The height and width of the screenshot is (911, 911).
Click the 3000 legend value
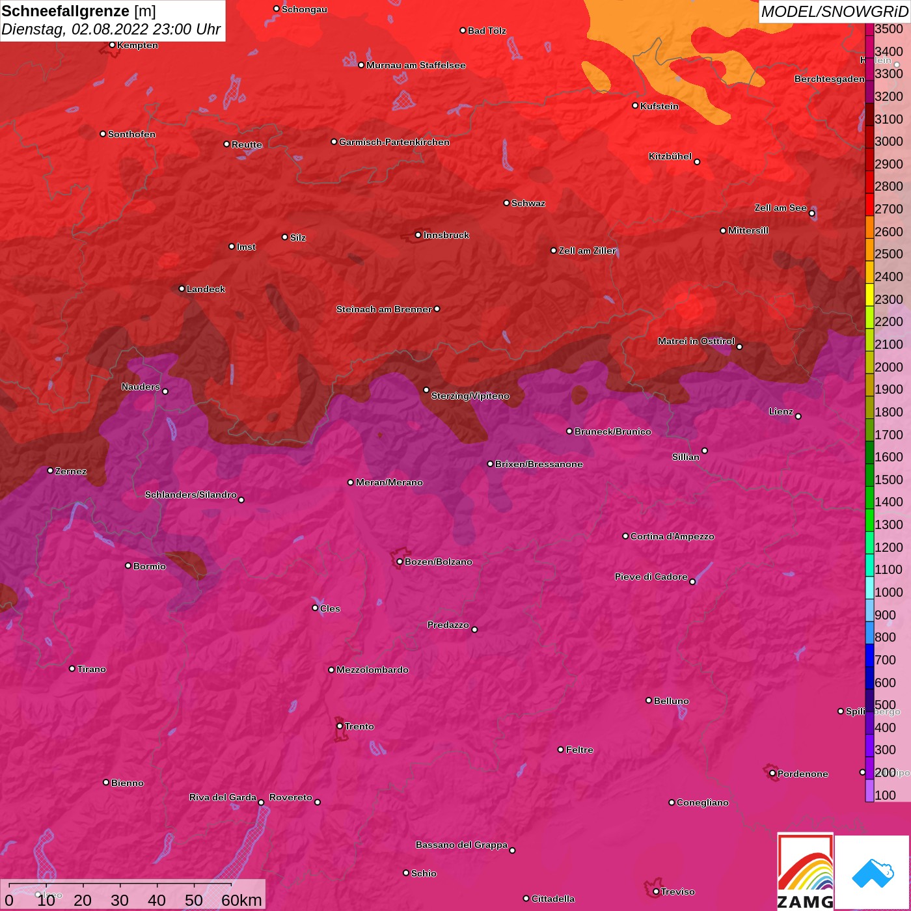pyautogui.click(x=889, y=141)
